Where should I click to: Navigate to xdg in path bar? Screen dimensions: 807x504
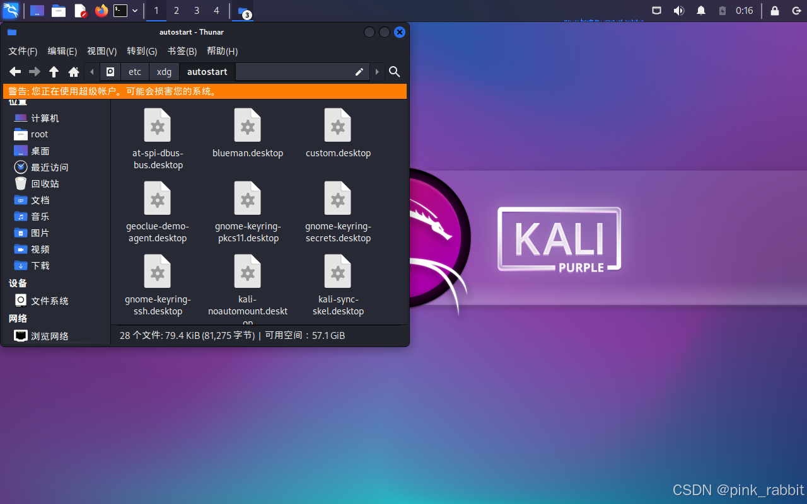point(164,72)
